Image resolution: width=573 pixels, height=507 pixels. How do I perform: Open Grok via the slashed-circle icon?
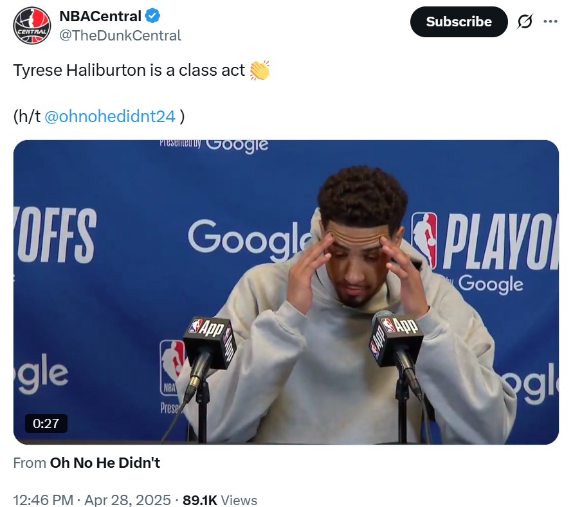tap(525, 22)
